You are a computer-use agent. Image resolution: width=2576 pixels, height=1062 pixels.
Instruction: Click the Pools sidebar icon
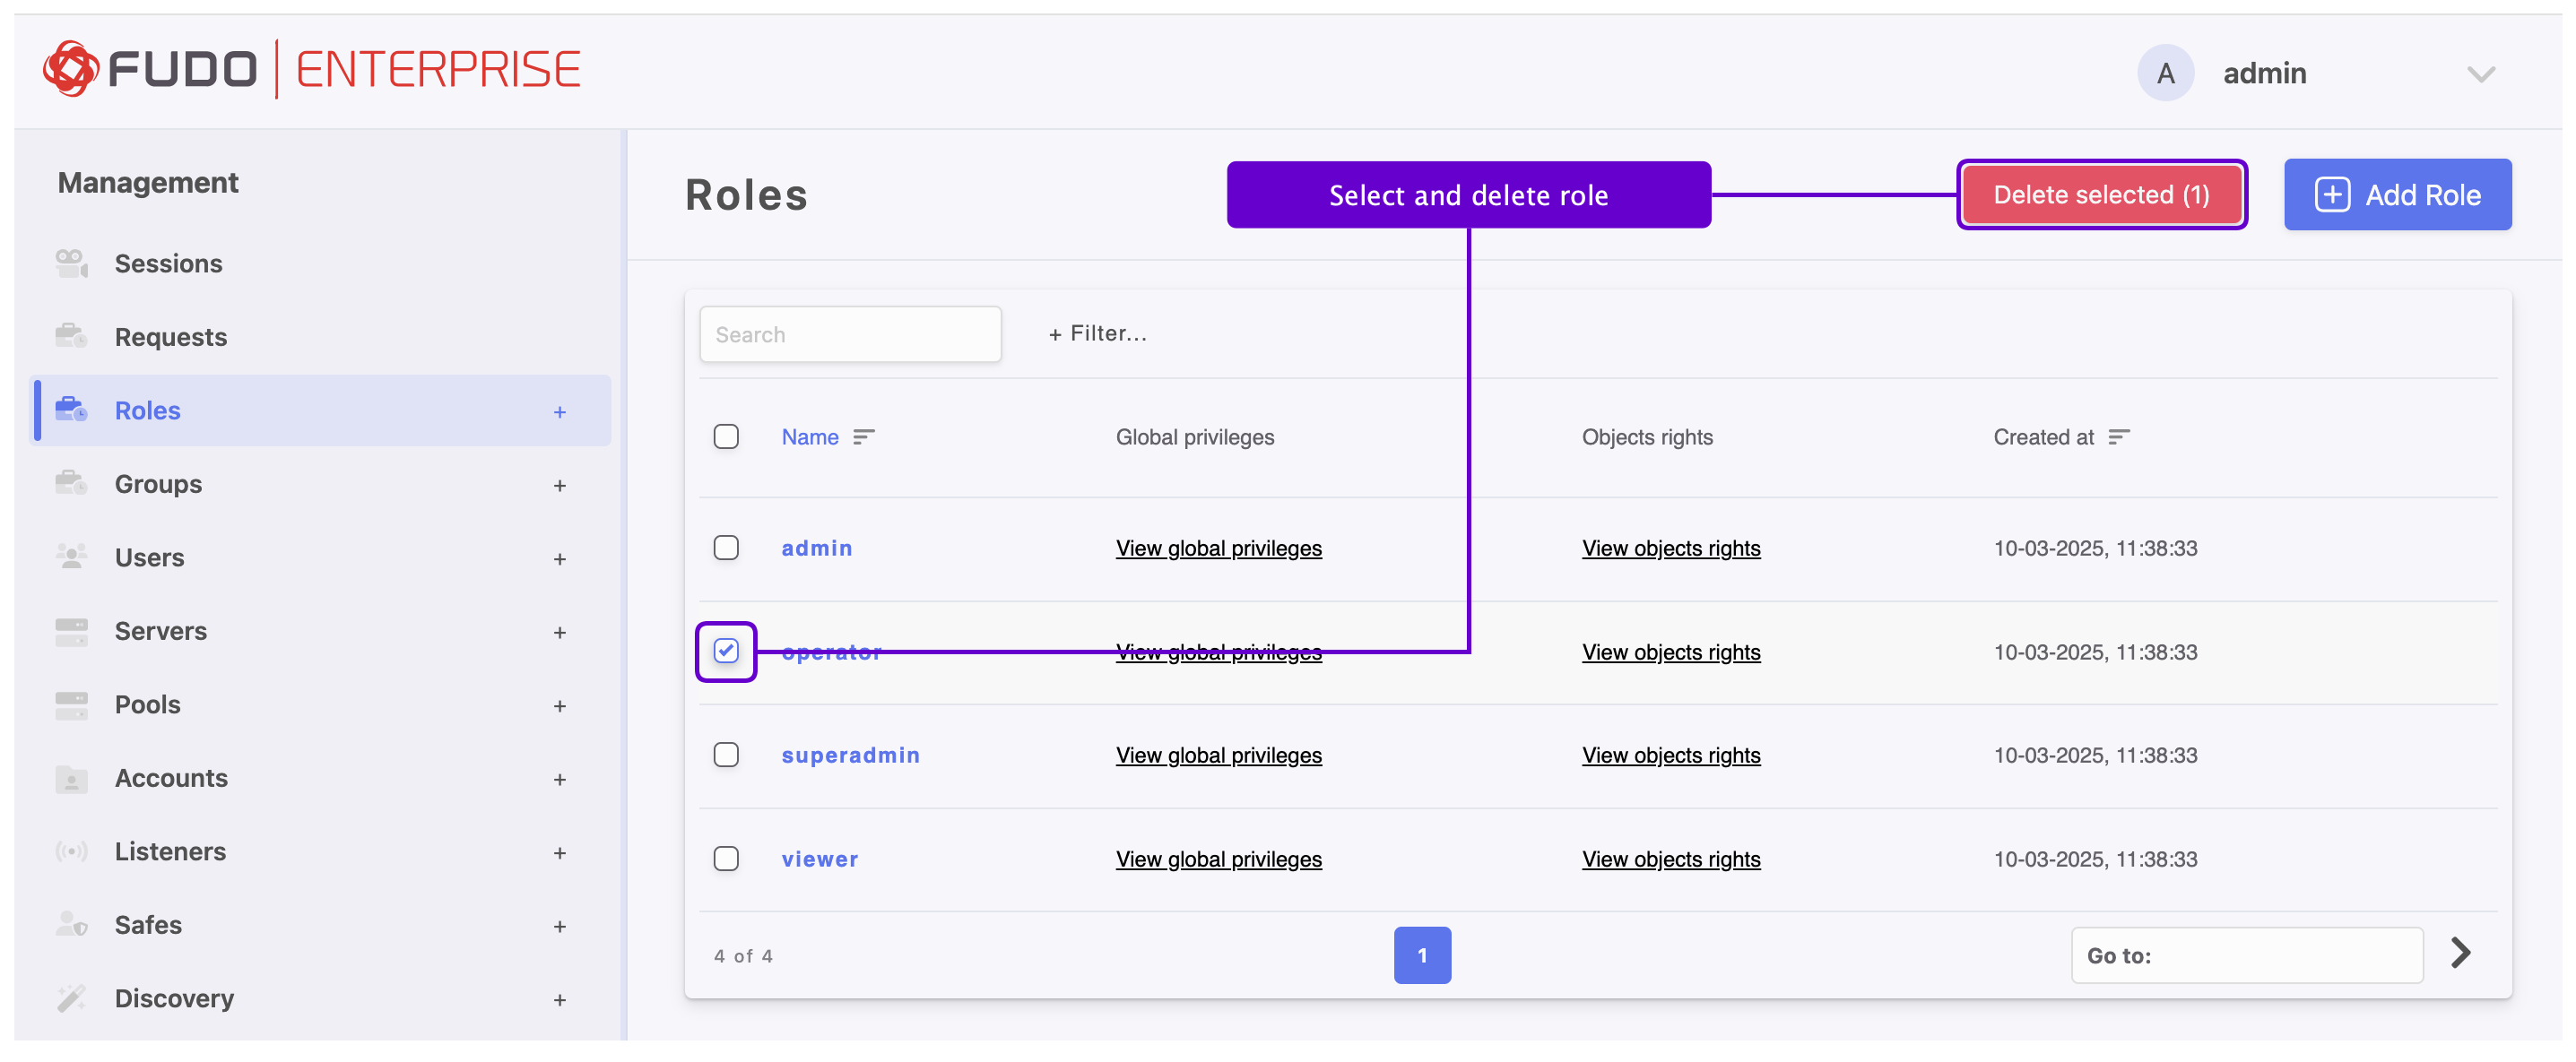[x=71, y=704]
